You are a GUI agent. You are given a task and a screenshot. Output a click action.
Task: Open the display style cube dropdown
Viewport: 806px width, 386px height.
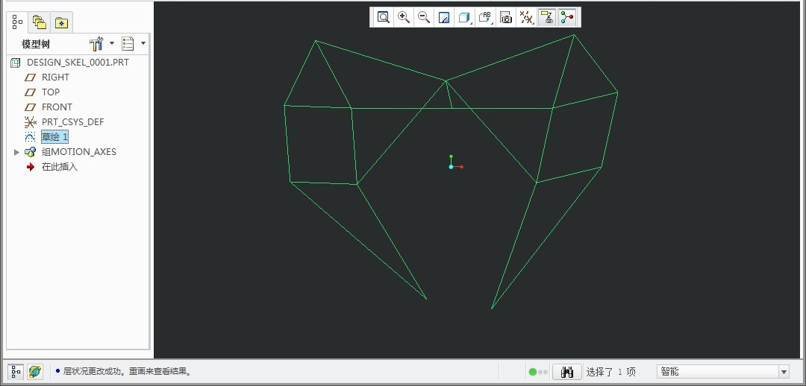click(x=464, y=17)
